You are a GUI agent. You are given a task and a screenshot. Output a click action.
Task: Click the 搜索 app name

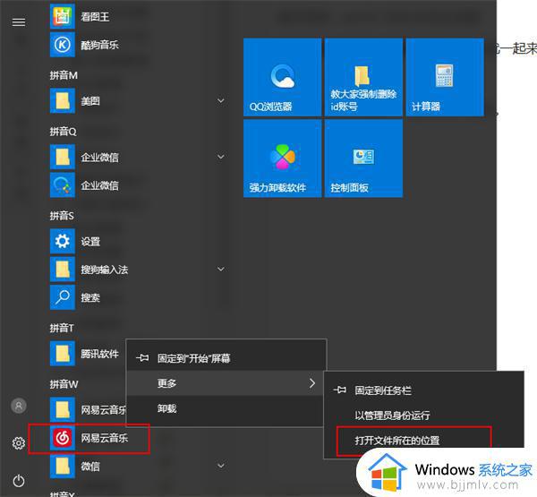click(90, 297)
